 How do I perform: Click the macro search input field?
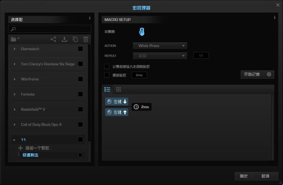(50, 29)
